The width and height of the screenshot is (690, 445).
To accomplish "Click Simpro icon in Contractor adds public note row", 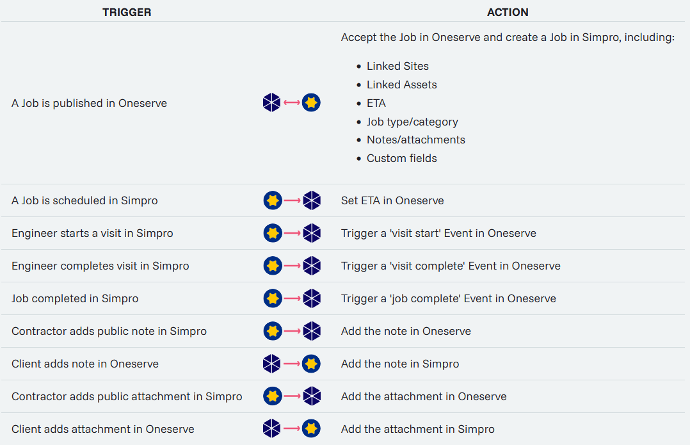I will (x=273, y=331).
